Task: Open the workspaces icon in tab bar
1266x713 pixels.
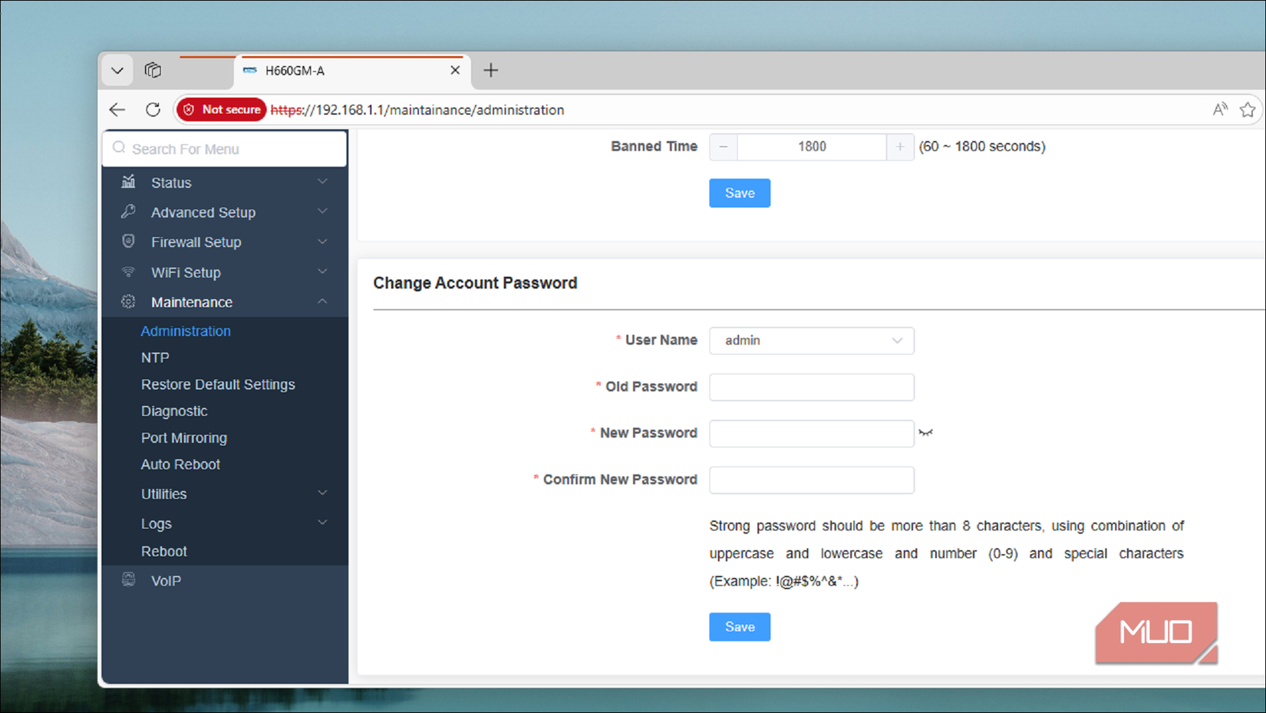Action: (153, 71)
